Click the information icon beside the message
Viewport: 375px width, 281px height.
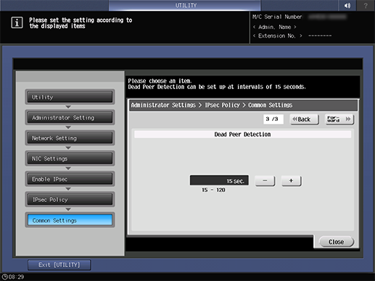coord(17,23)
